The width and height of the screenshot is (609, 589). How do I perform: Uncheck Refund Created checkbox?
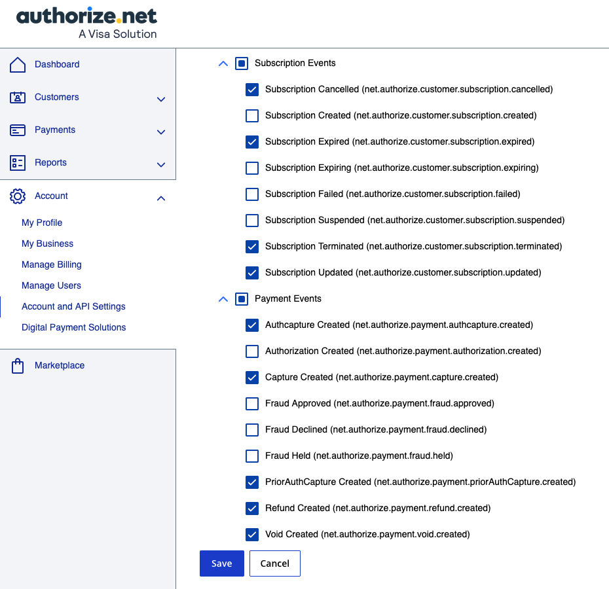pyautogui.click(x=252, y=509)
